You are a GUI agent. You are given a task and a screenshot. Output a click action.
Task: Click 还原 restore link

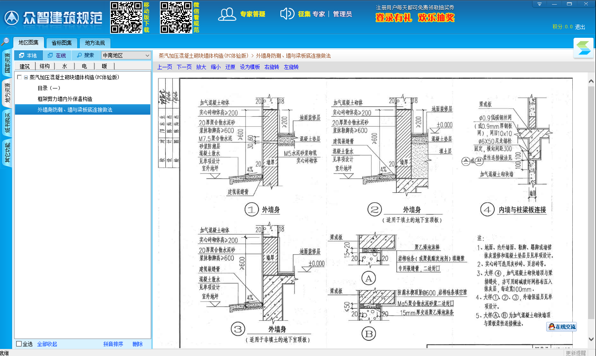230,67
